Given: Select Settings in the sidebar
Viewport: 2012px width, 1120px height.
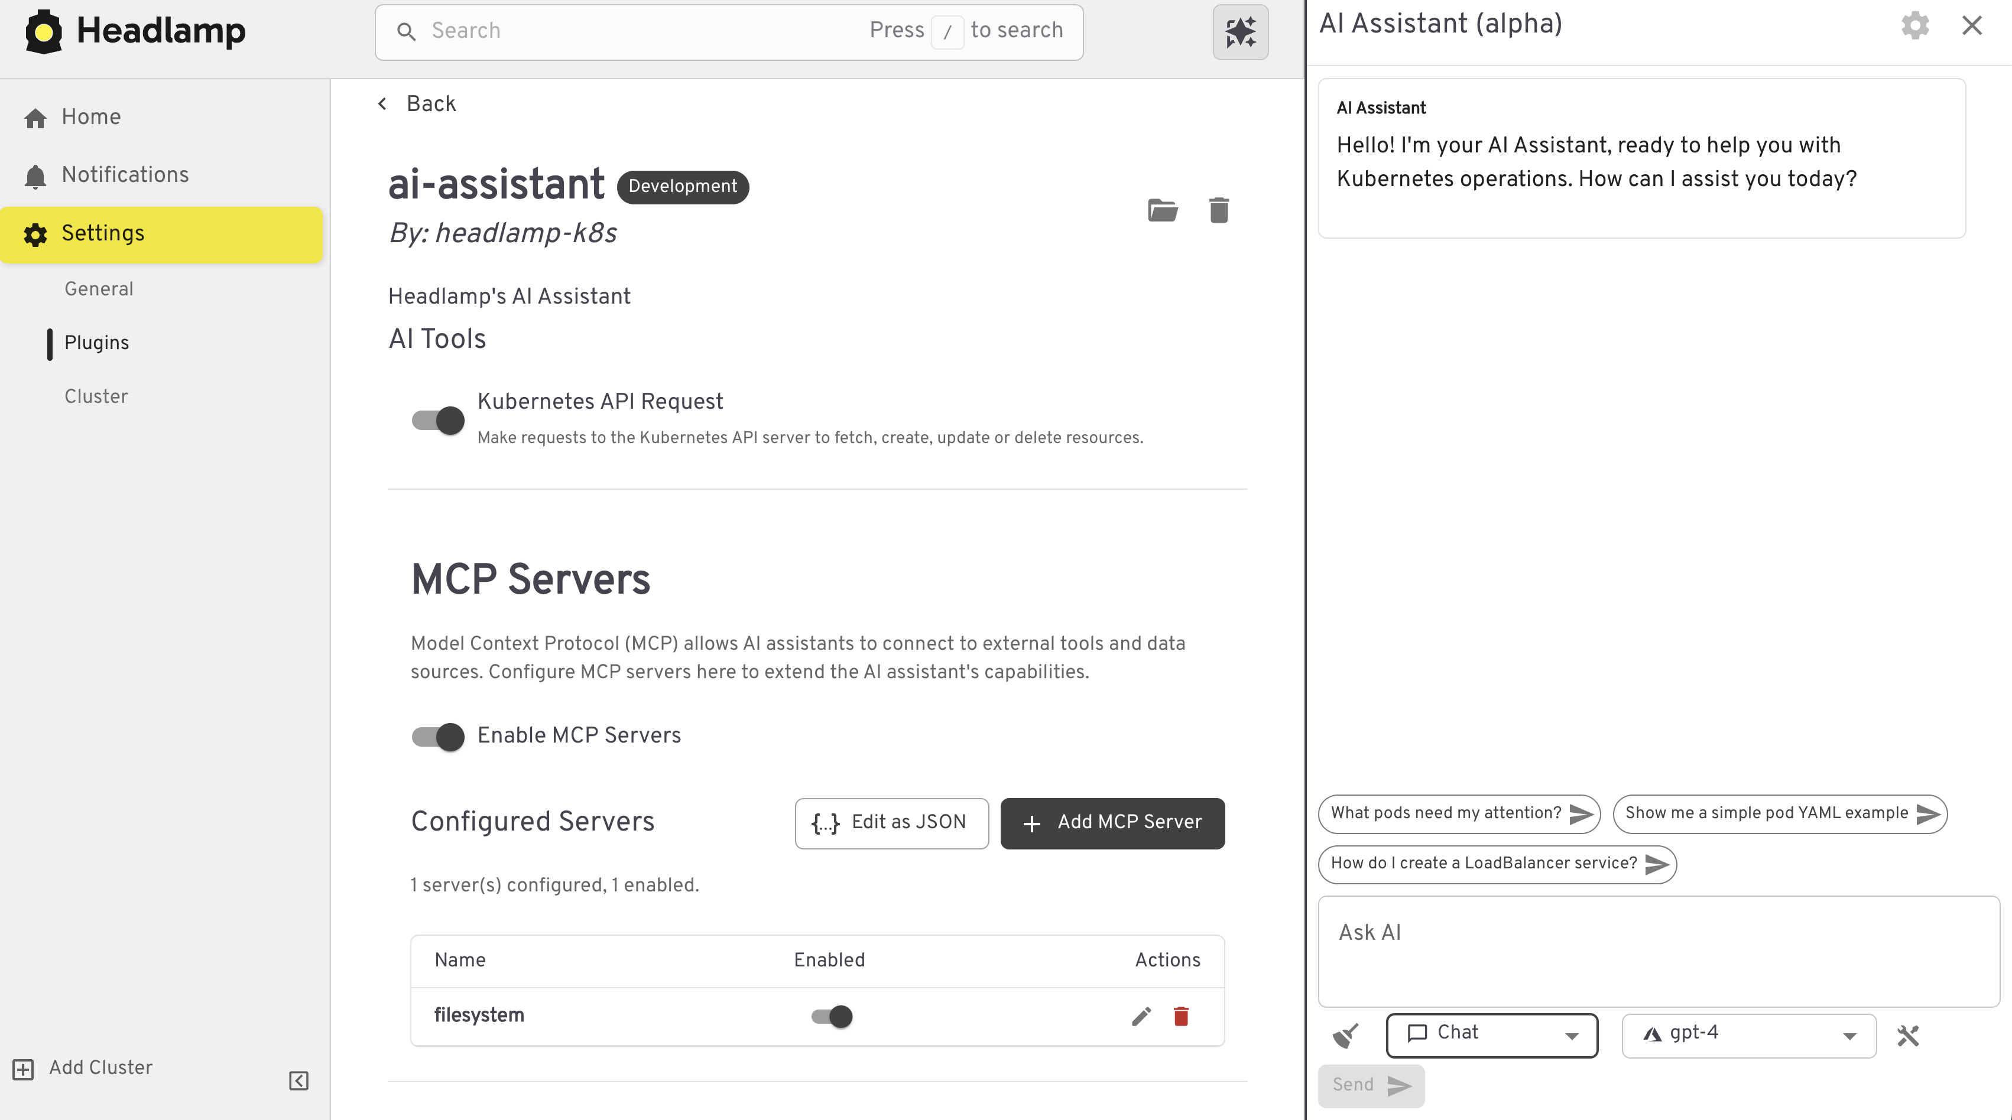Looking at the screenshot, I should [x=162, y=234].
